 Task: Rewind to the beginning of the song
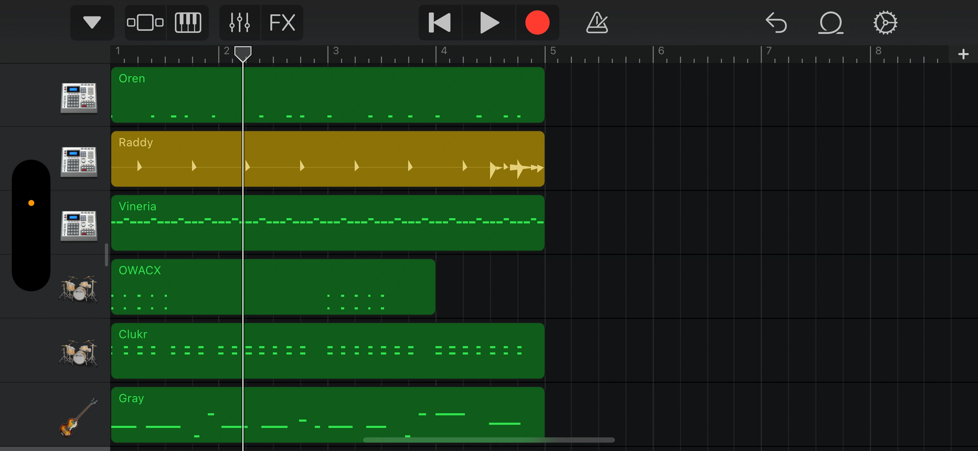[x=439, y=23]
